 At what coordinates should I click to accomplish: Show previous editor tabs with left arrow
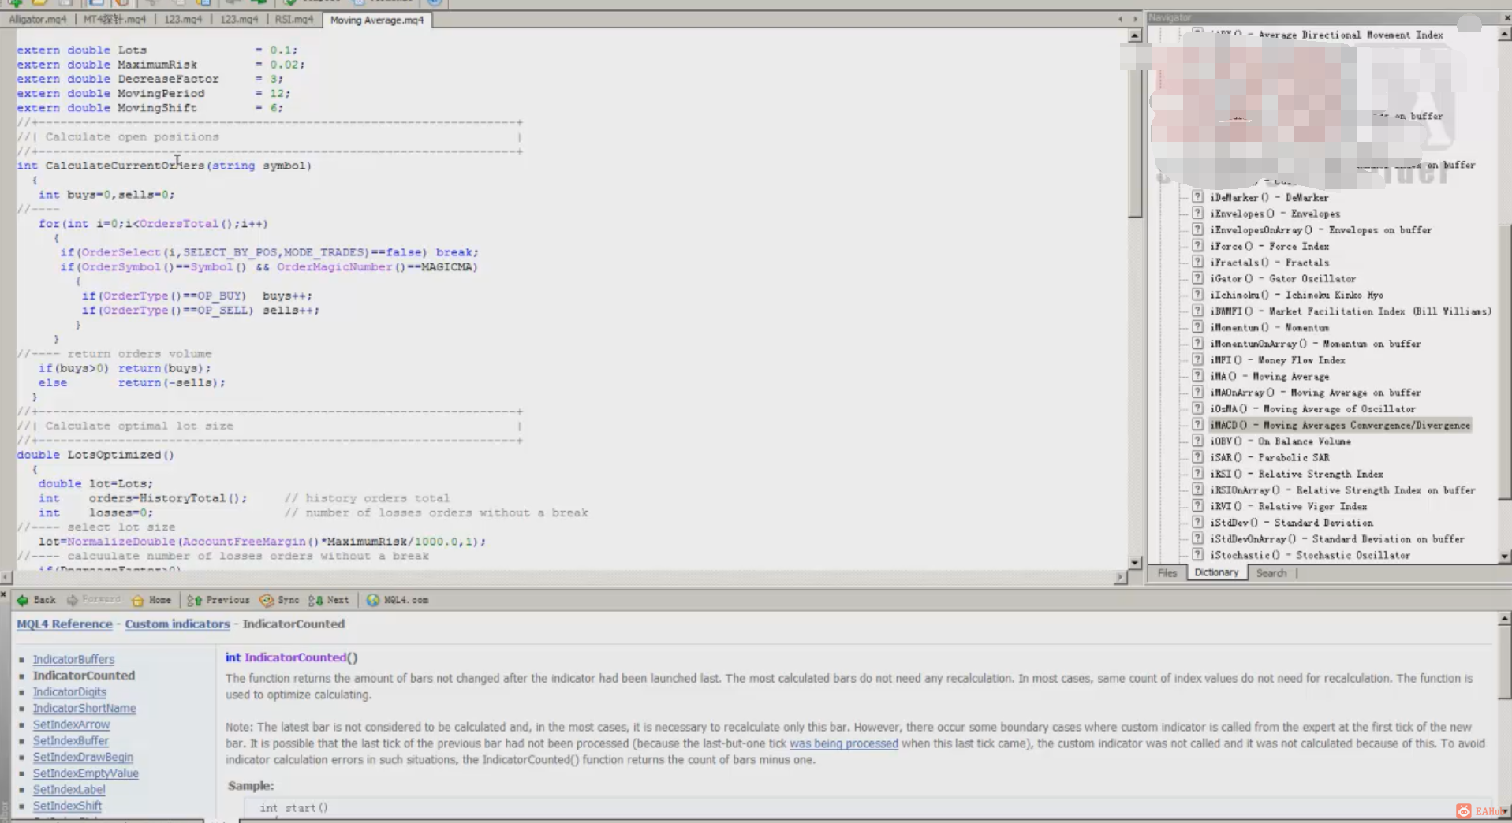click(x=1120, y=19)
